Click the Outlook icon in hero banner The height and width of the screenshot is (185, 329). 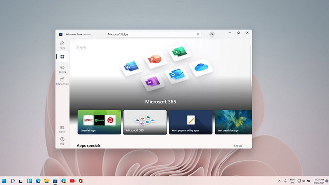[177, 74]
